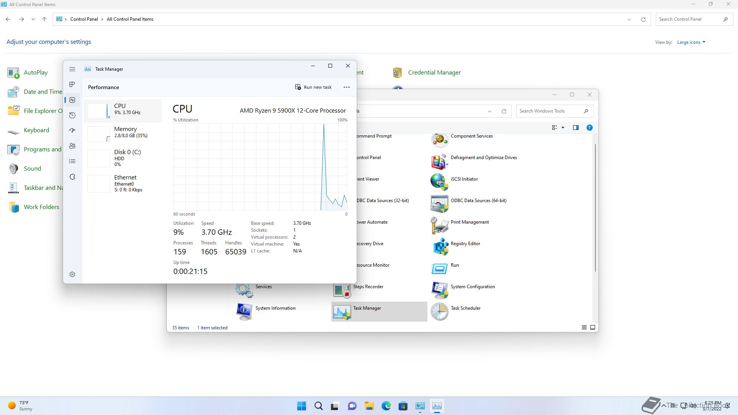Screen dimensions: 738x415
Task: Expand Control Panel address history dropdown
Action: (629, 19)
